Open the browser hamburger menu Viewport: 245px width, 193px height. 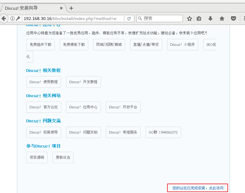pos(244,19)
